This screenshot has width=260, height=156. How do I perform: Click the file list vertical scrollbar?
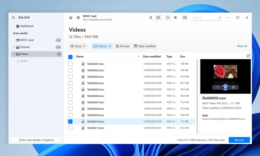pyautogui.click(x=197, y=96)
